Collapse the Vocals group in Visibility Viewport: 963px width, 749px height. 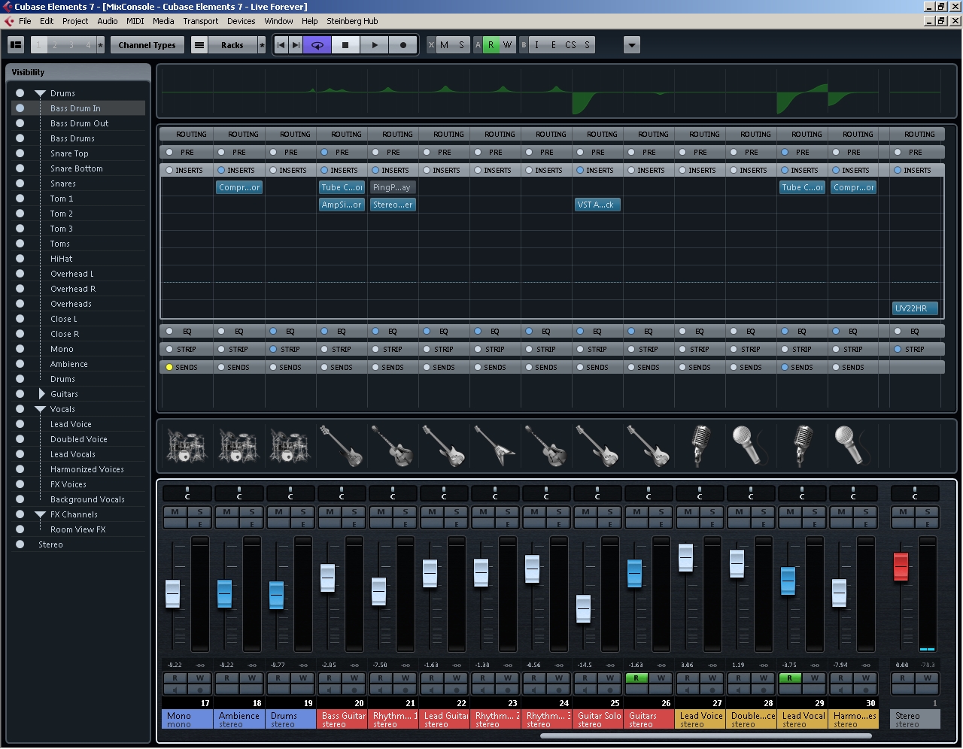[x=41, y=409]
